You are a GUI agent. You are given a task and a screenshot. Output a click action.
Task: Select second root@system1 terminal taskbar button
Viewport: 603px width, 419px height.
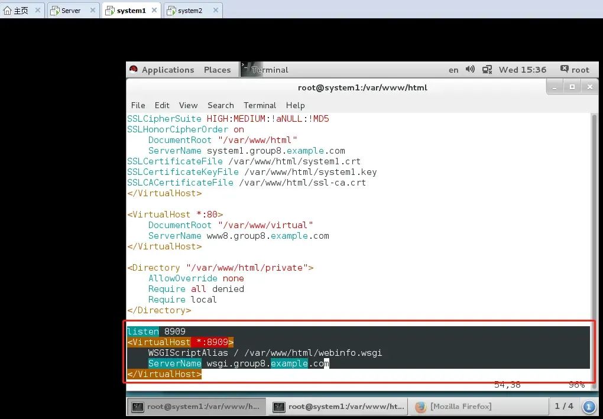pyautogui.click(x=337, y=407)
